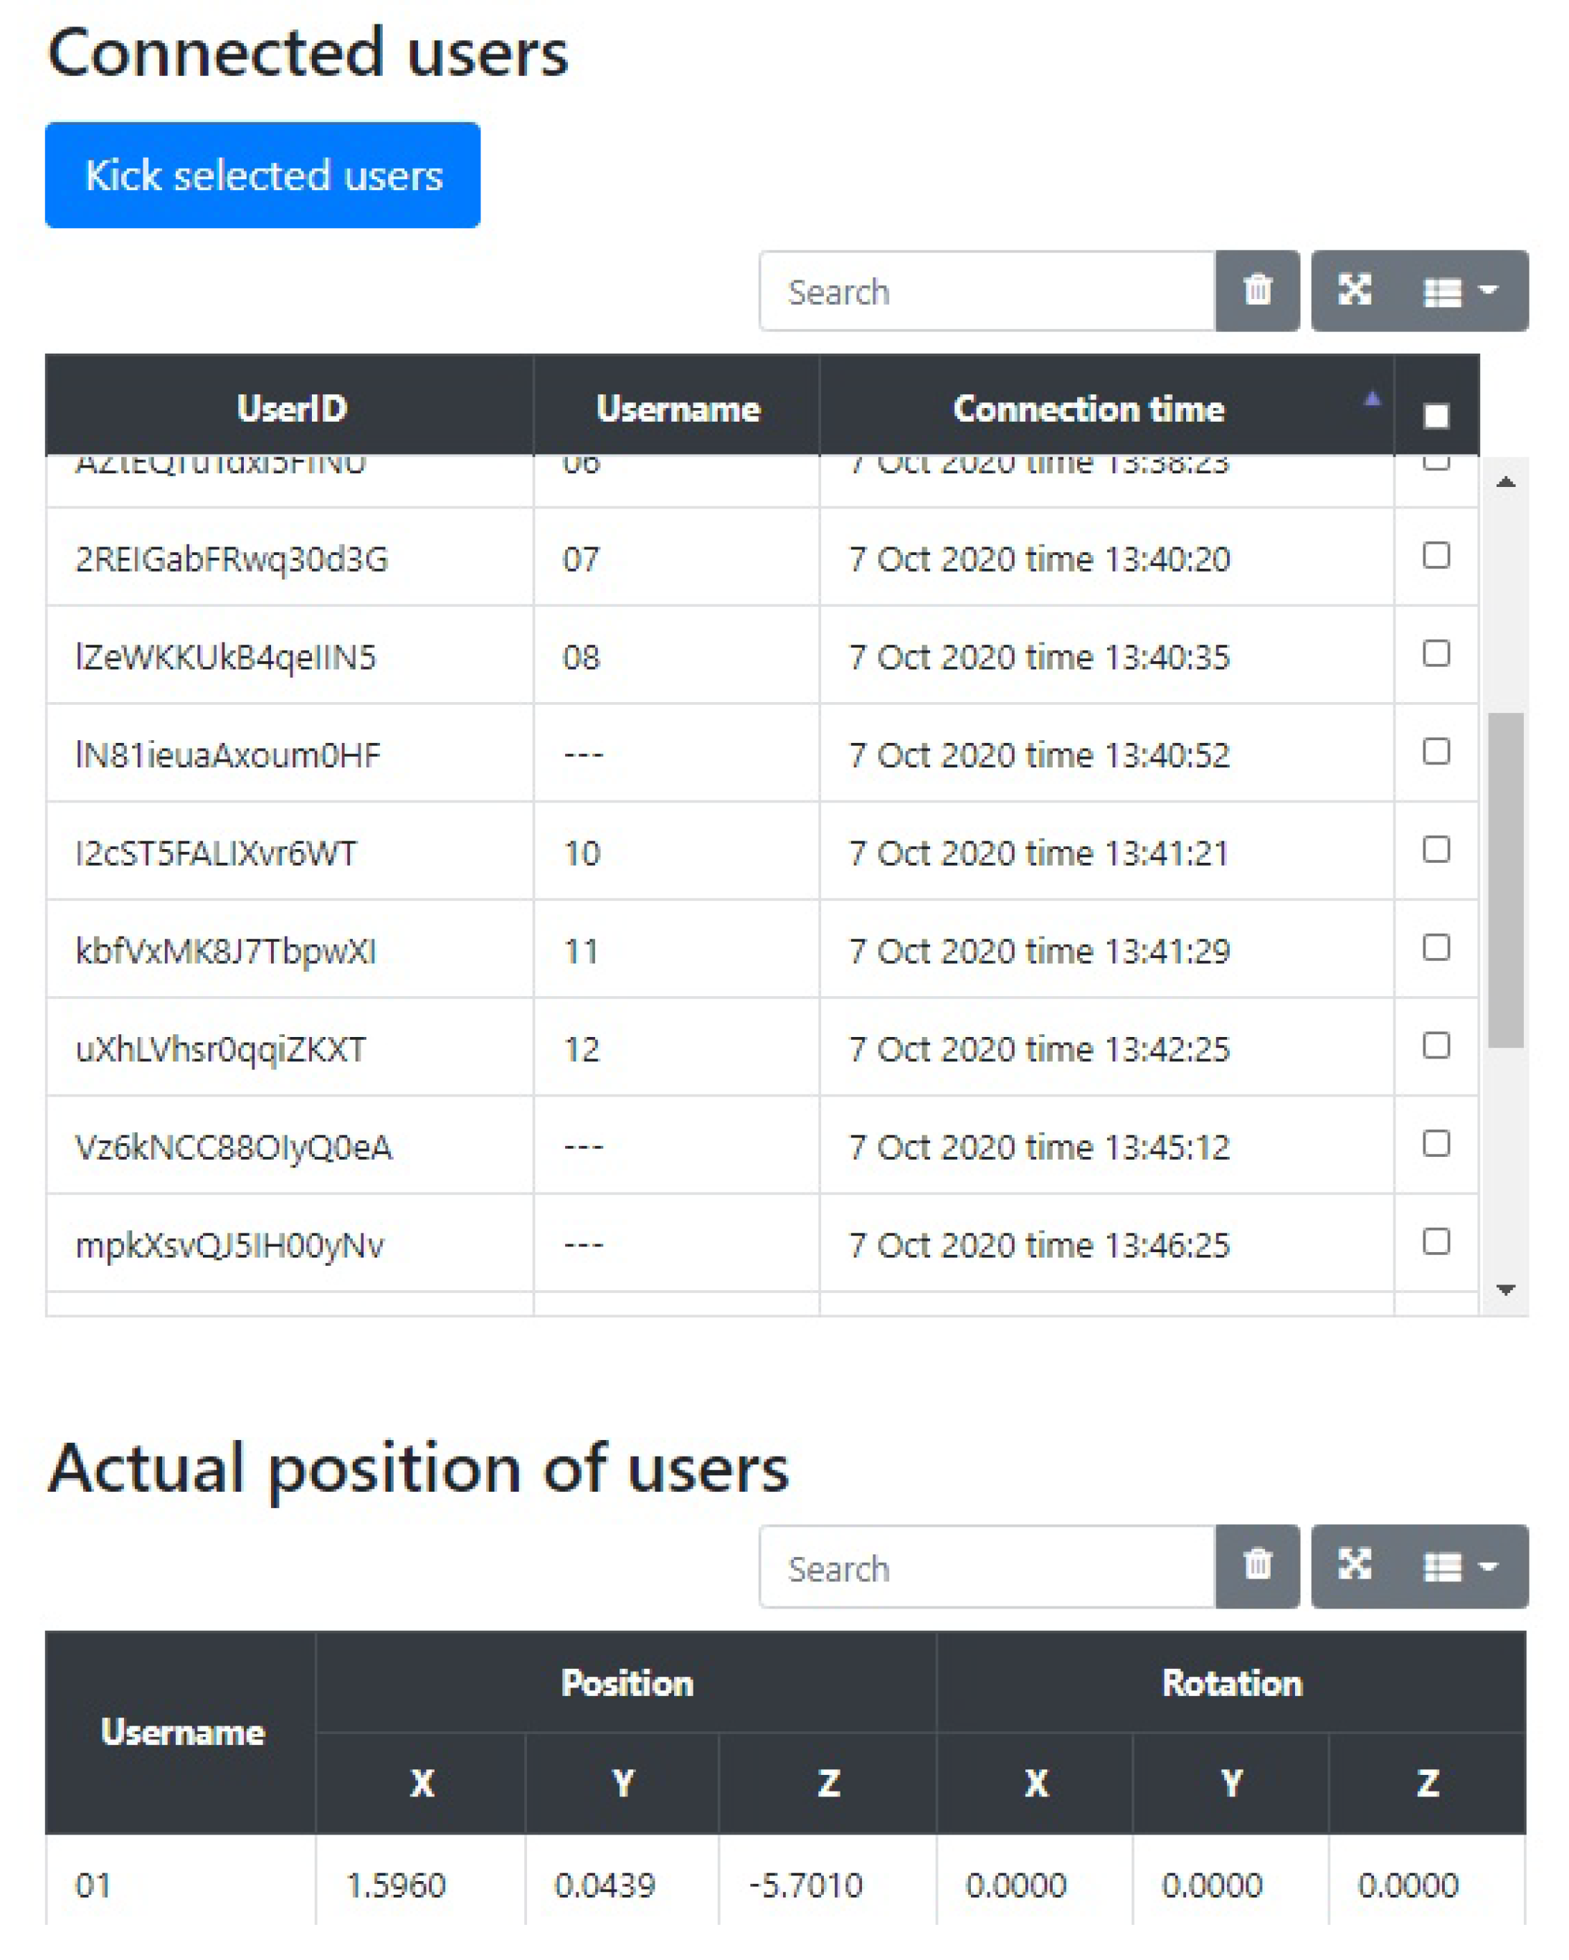
Task: Select checkbox for user 12 row
Action: point(1436,1046)
